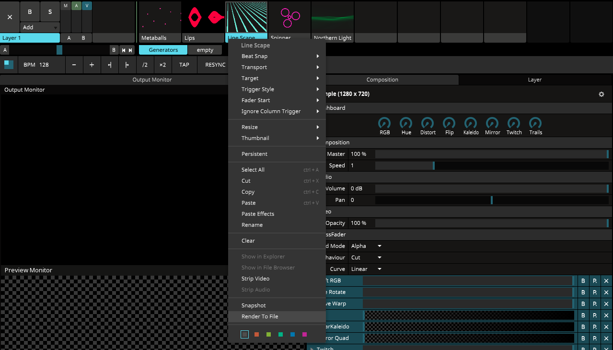The image size is (613, 350).
Task: Select Paste Effects menu entry
Action: (277, 214)
